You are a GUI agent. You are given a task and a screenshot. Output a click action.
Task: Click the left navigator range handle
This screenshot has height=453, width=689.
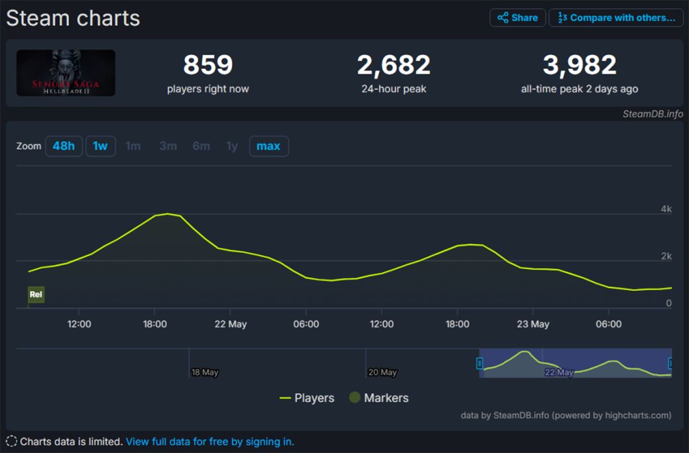(480, 364)
